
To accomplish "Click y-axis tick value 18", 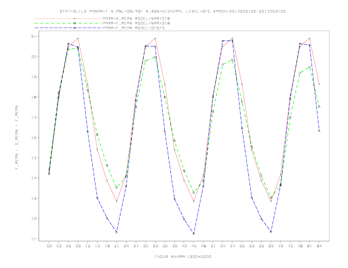I will click(34, 97).
